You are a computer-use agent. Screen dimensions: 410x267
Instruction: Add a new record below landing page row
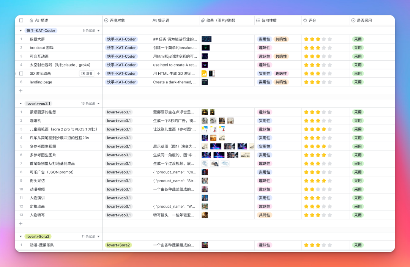click(21, 91)
